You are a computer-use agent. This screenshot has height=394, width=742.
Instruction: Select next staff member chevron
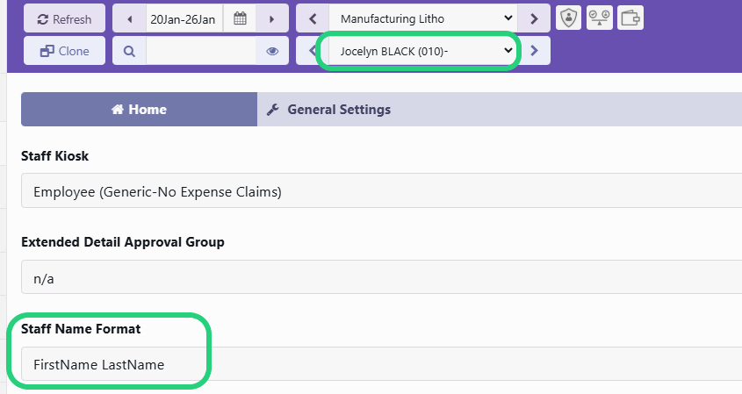[534, 51]
